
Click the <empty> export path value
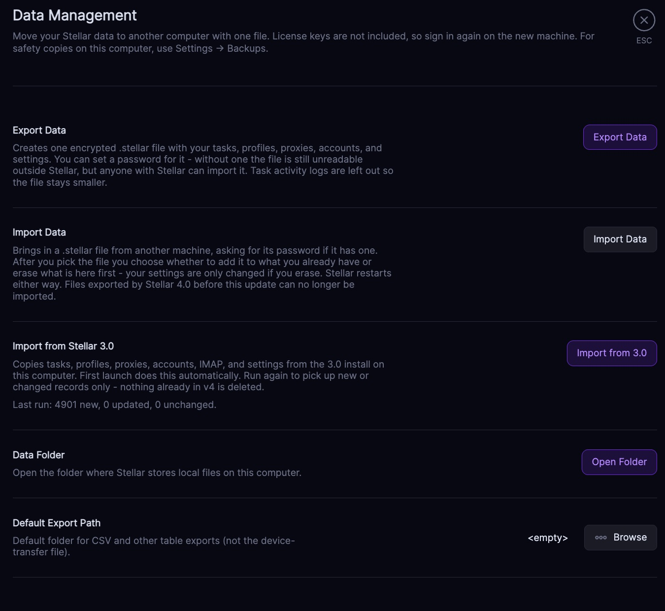tap(548, 538)
